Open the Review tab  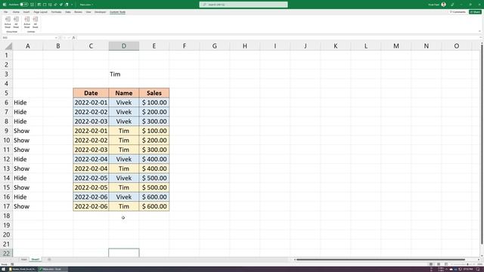click(78, 12)
